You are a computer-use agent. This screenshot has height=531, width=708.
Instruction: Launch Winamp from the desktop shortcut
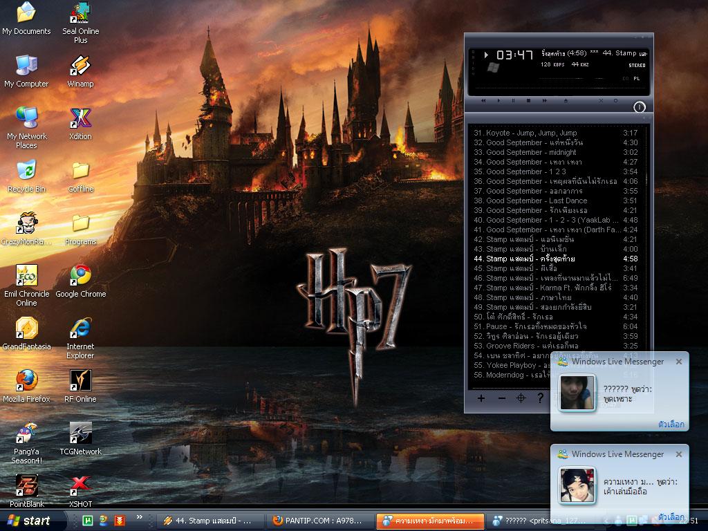(80, 71)
